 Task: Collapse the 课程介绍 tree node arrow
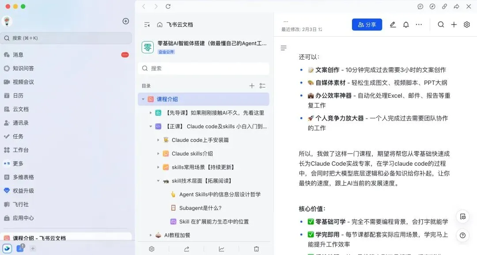click(x=143, y=99)
